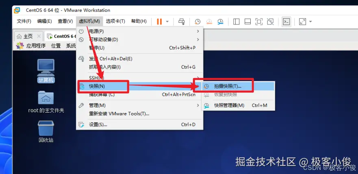
Task: Open dropdown arrow next to pause button
Action: pos(167,22)
